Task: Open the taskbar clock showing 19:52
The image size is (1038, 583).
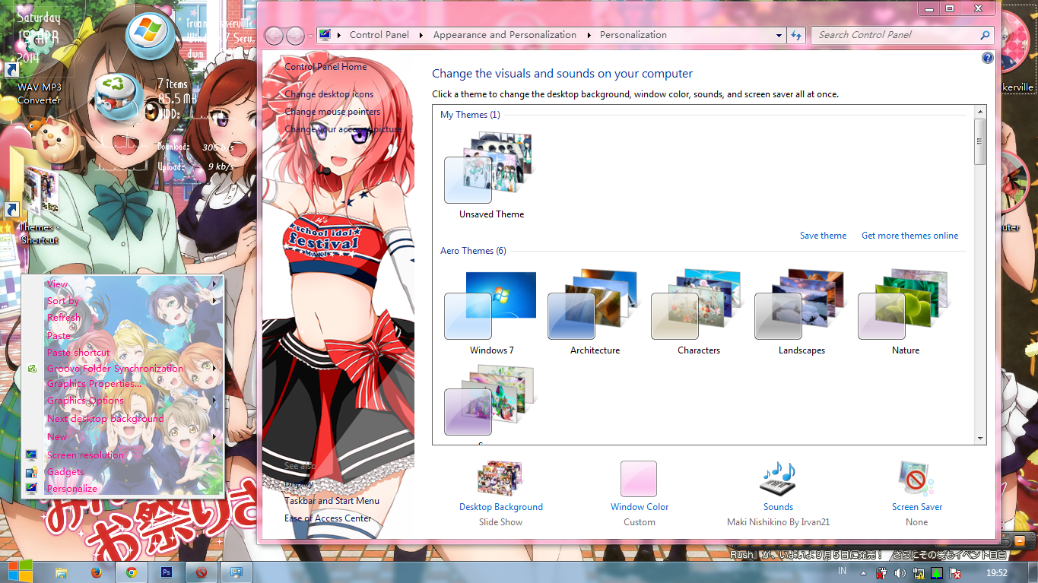Action: coord(996,573)
